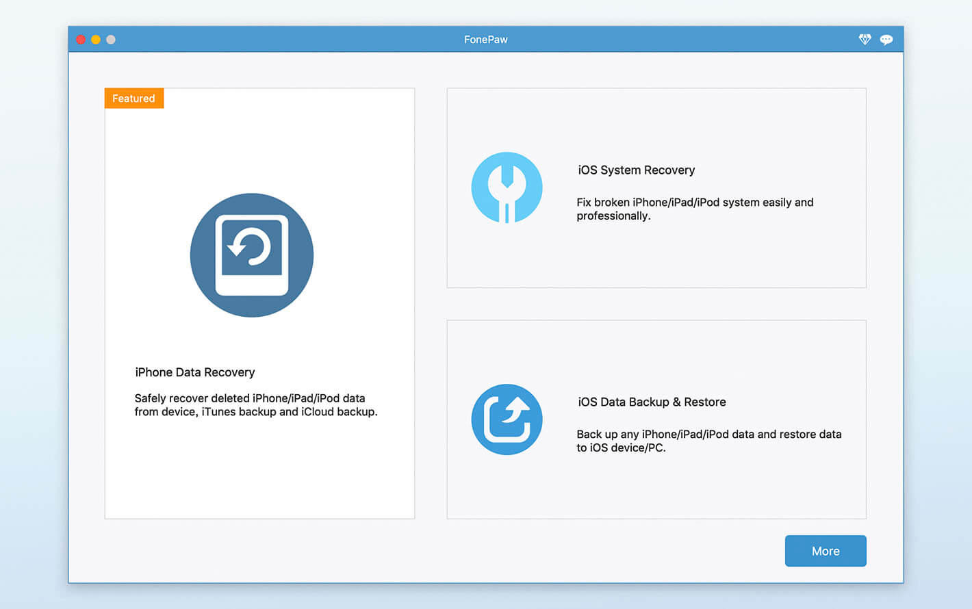Screen dimensions: 972x609
Task: Open the feedback chat bubble icon
Action: tap(886, 40)
